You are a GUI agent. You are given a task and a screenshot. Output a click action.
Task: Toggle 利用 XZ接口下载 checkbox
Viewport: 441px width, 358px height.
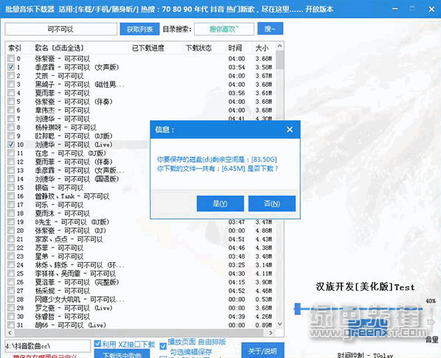(97, 344)
